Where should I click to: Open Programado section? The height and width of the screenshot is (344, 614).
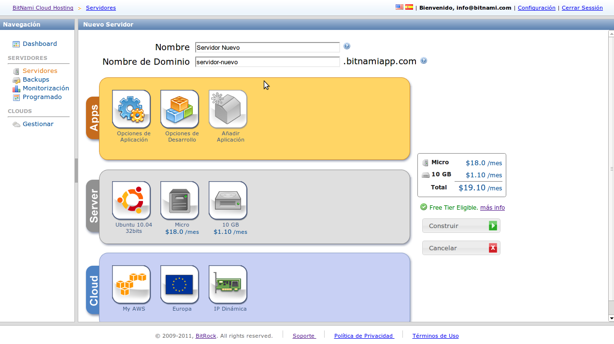click(42, 97)
